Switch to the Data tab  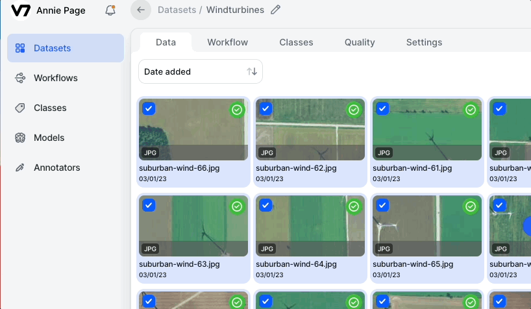pos(166,42)
